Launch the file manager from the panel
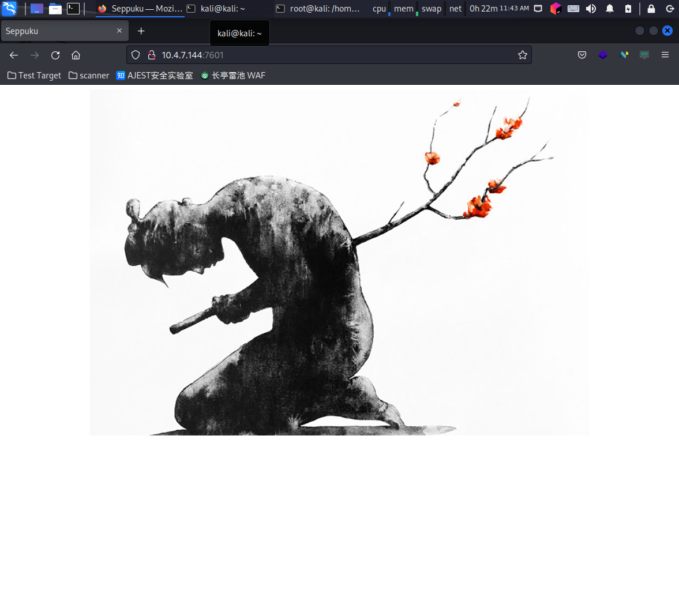This screenshot has width=679, height=597. [55, 8]
